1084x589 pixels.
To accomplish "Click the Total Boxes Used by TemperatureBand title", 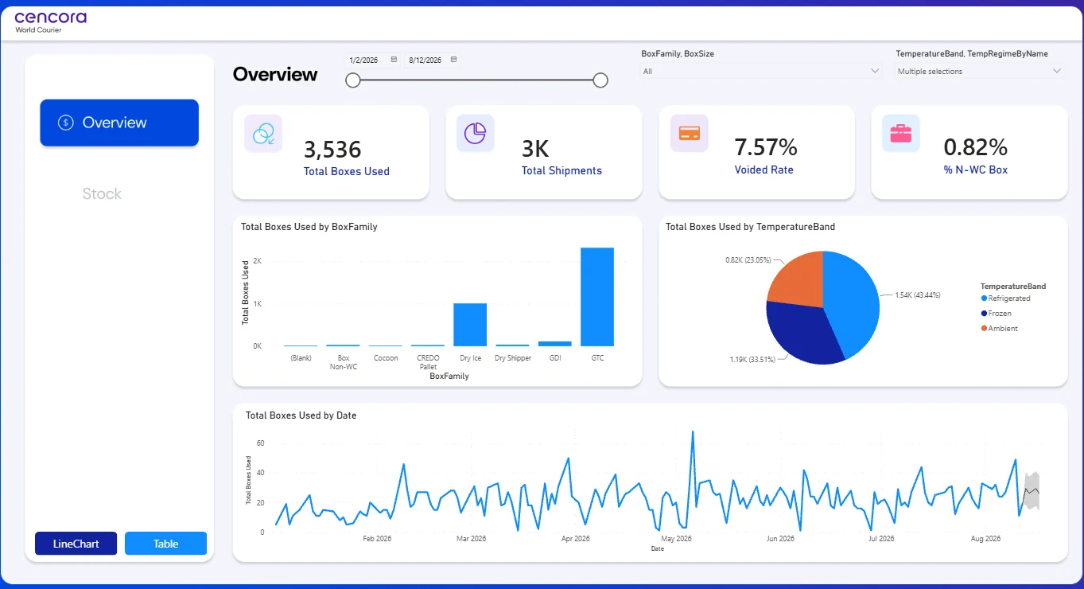I will coord(751,227).
